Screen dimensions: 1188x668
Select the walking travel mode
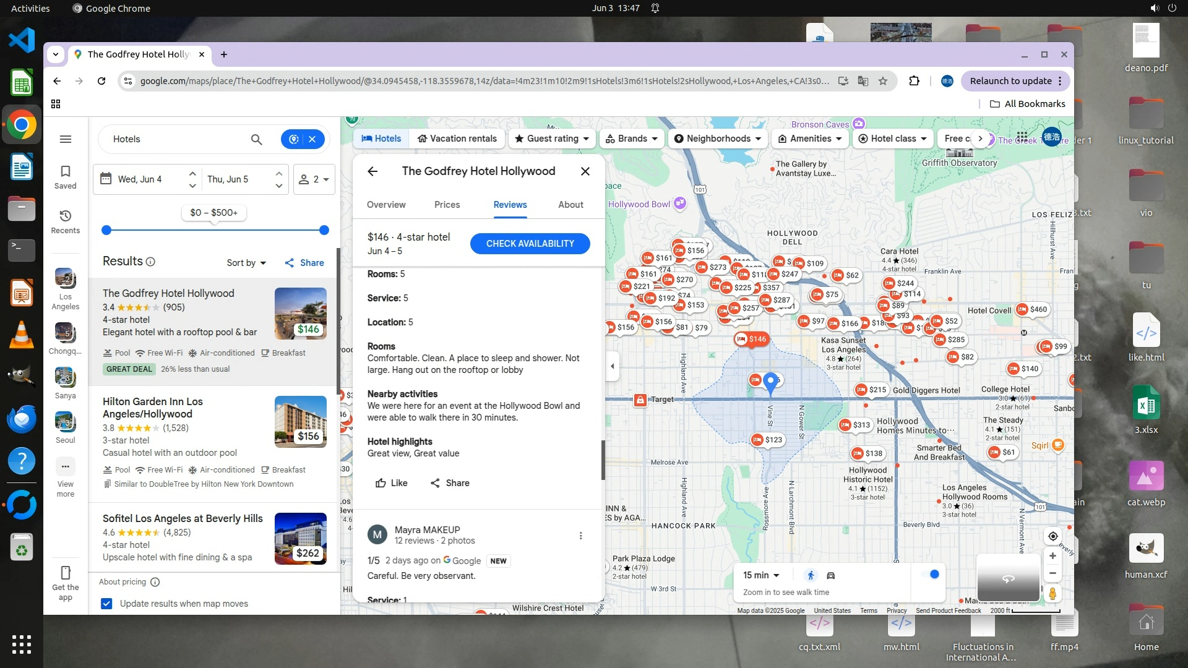[x=811, y=575]
